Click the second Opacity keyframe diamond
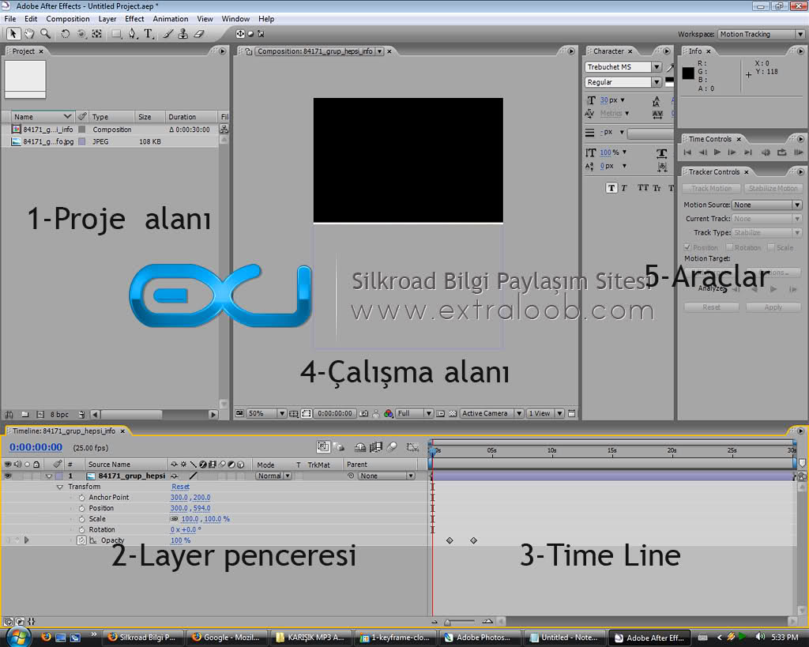This screenshot has height=647, width=809. [x=474, y=540]
